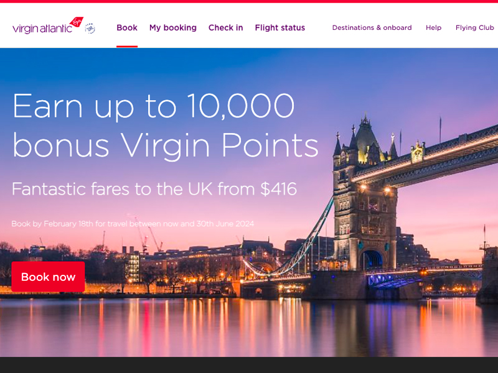Click the 'Earn up to 10,000' headline
Image resolution: width=498 pixels, height=373 pixels.
154,106
